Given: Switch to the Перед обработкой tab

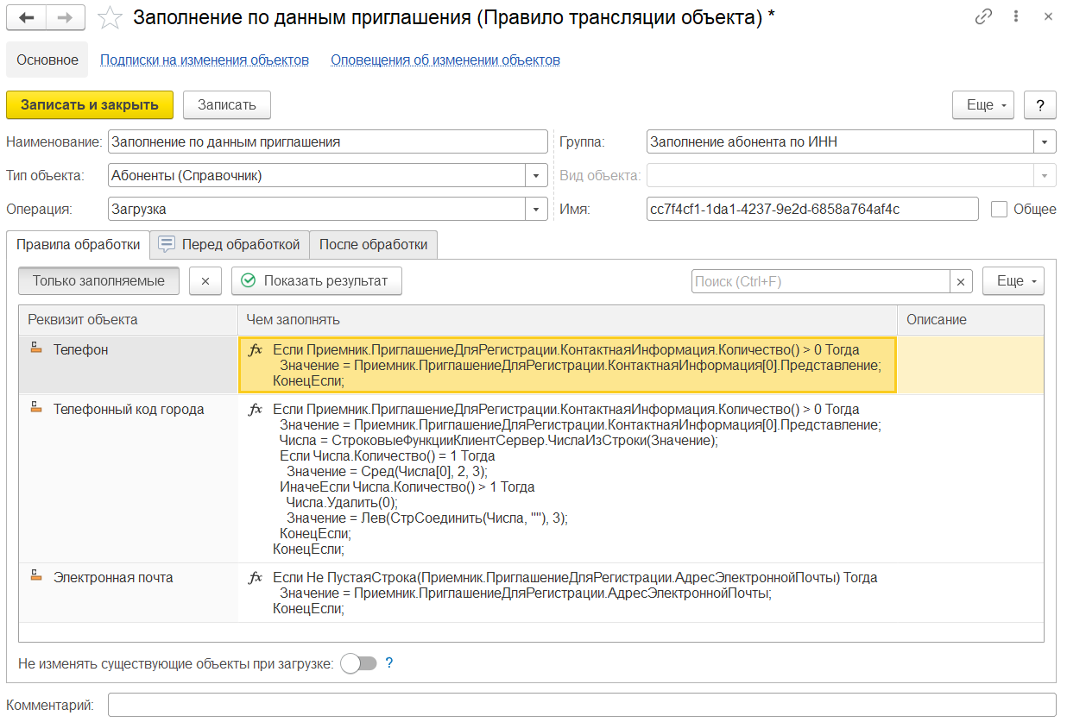Looking at the screenshot, I should 230,244.
